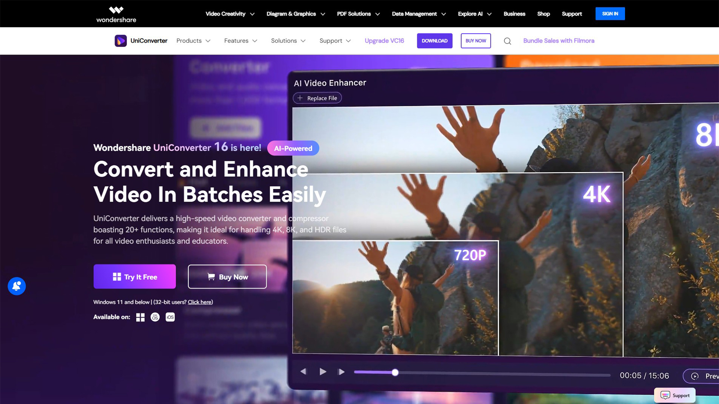Screen dimensions: 719x404
Task: Click the Try It Free button
Action: point(134,277)
